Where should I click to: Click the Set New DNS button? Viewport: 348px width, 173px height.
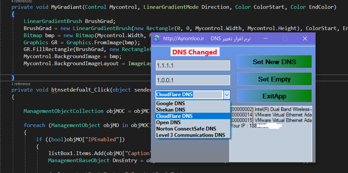275,61
